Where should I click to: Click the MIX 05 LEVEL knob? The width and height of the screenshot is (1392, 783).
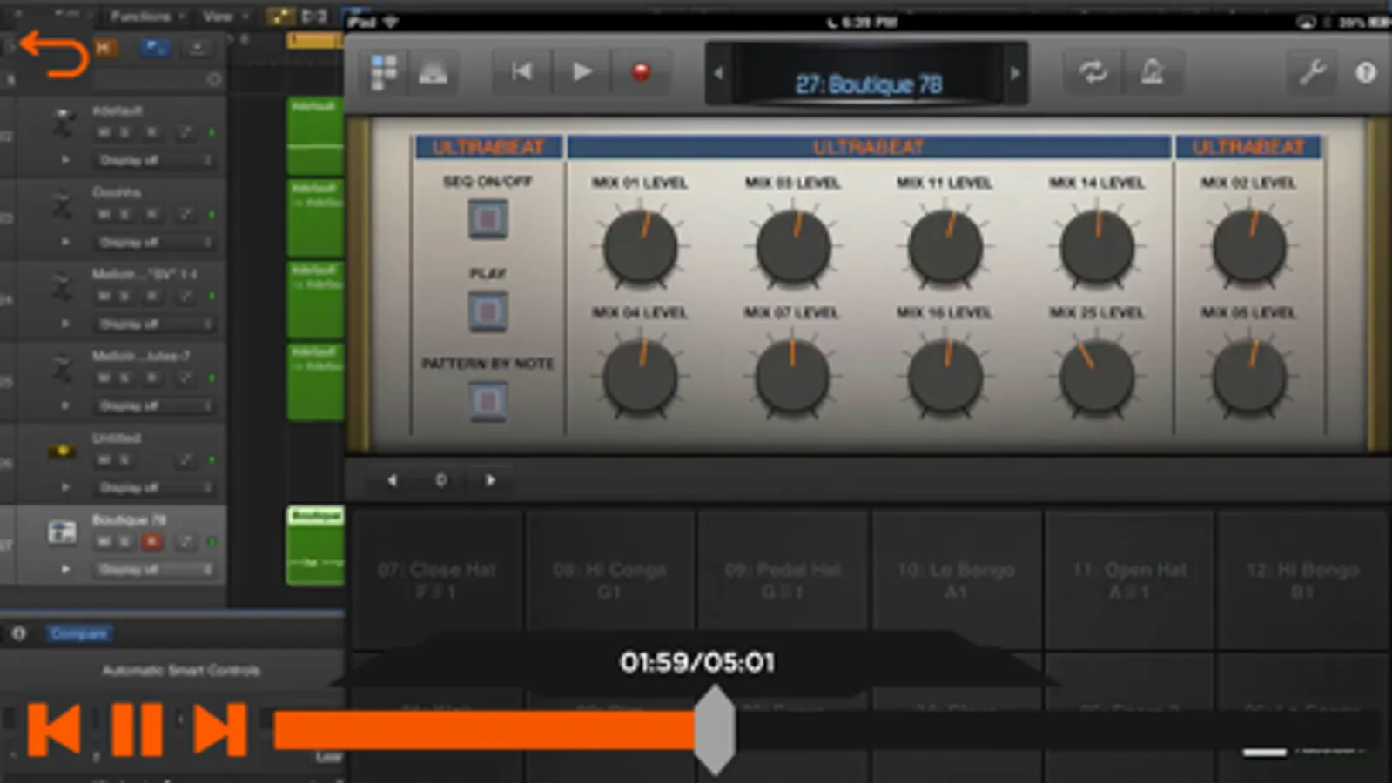1249,378
